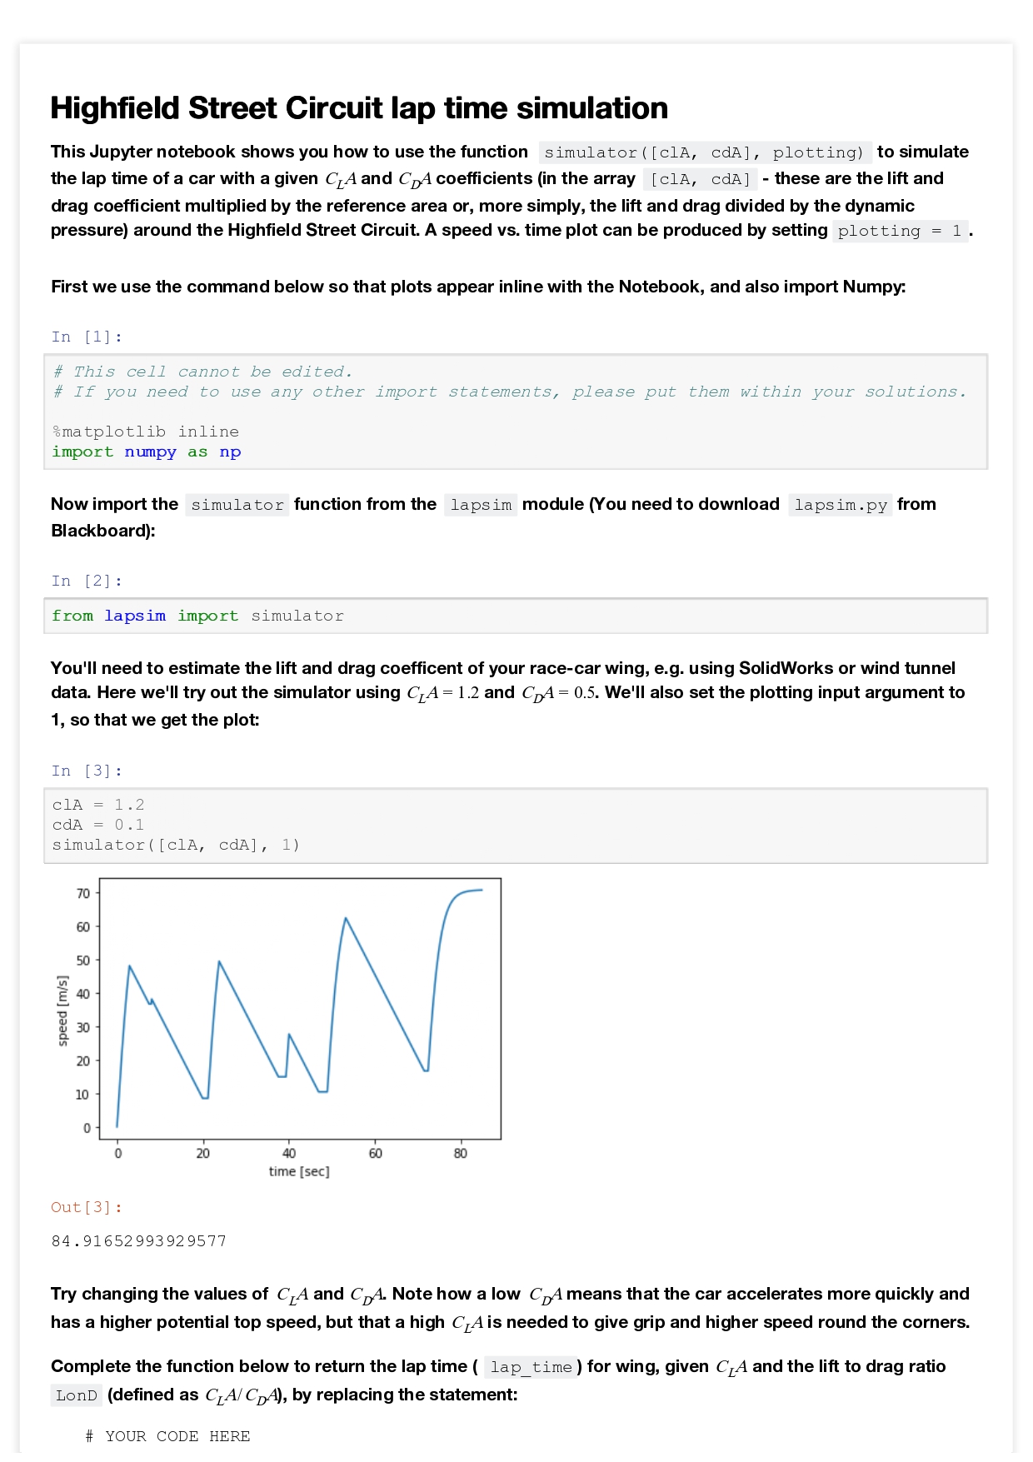Click the lap time output value 84.9165

[139, 1241]
